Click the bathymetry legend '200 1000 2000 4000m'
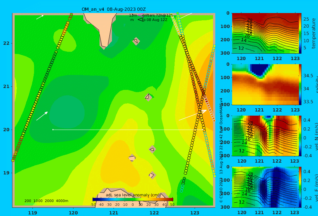The height and width of the screenshot is (216, 318). click(x=46, y=201)
